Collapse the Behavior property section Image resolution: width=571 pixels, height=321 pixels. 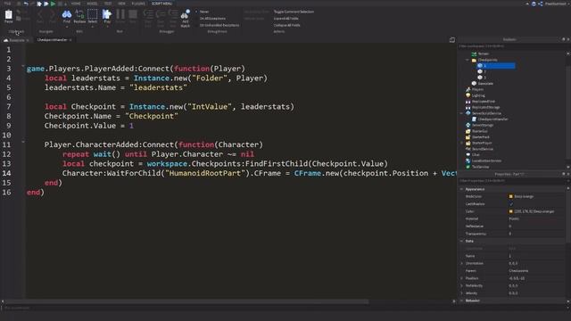coord(462,300)
